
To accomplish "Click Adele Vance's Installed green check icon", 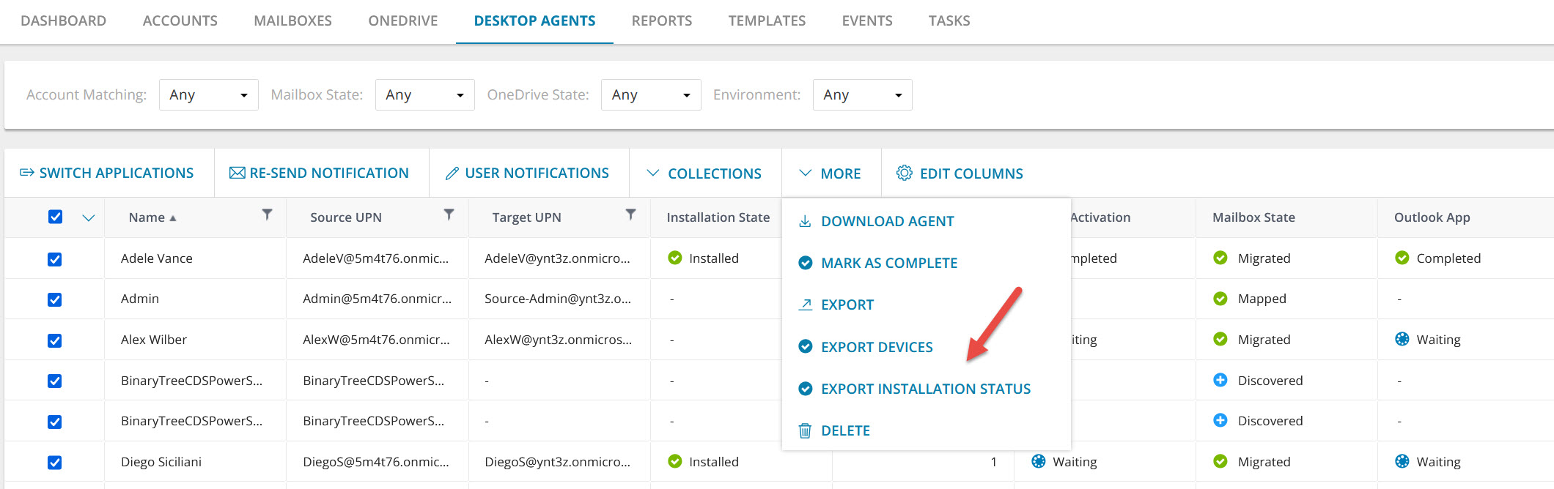I will (x=675, y=258).
